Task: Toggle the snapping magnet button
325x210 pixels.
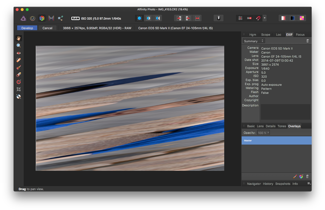Action: click(258, 18)
